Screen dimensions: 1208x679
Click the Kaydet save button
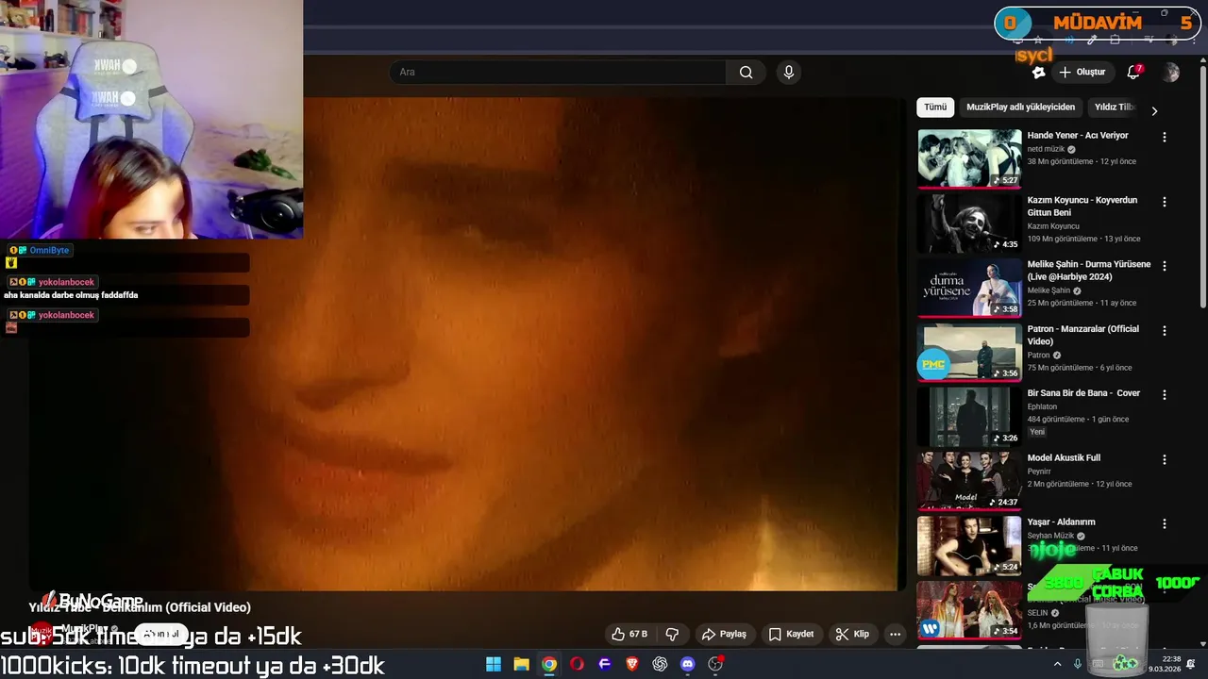(791, 634)
